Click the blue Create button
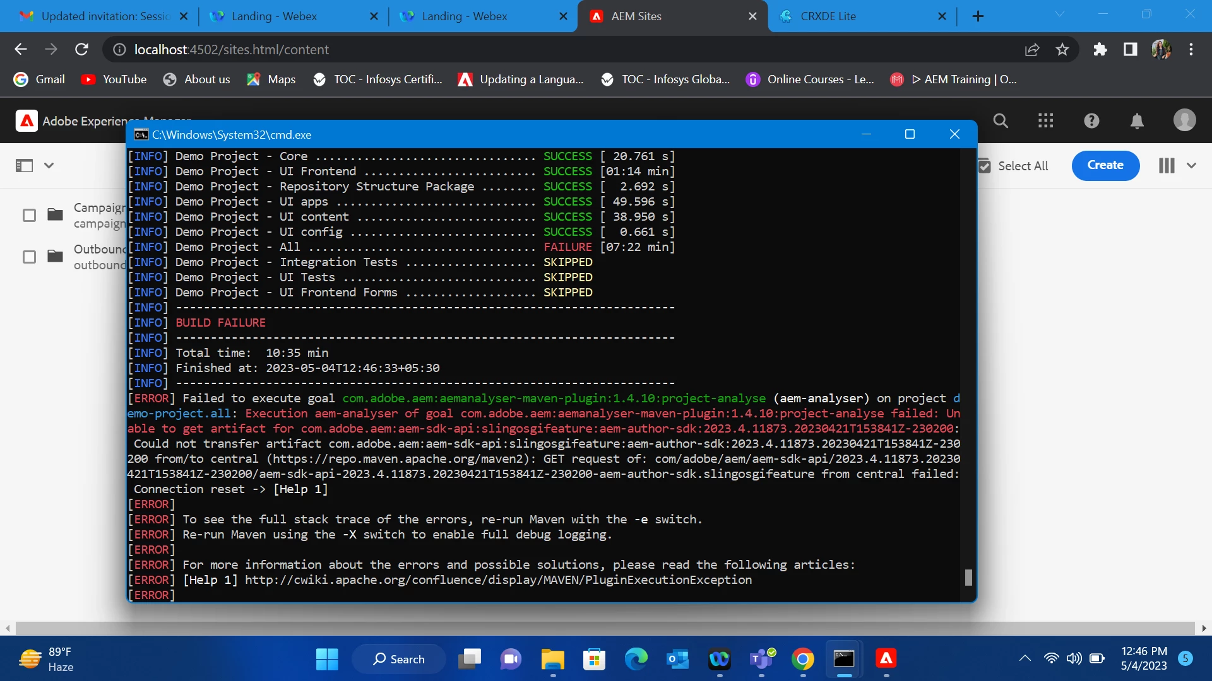Screen dimensions: 1212x681 [x=1105, y=165]
